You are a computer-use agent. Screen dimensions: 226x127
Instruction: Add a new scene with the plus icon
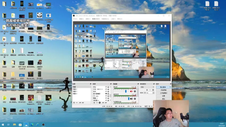(x=74, y=103)
